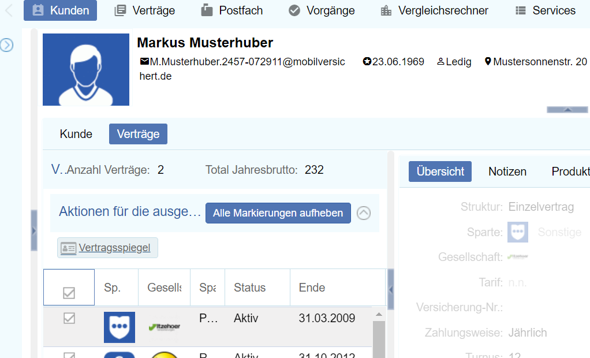The height and width of the screenshot is (358, 590).
Task: Click the Itzehoer company logo in row
Action: pos(164,327)
